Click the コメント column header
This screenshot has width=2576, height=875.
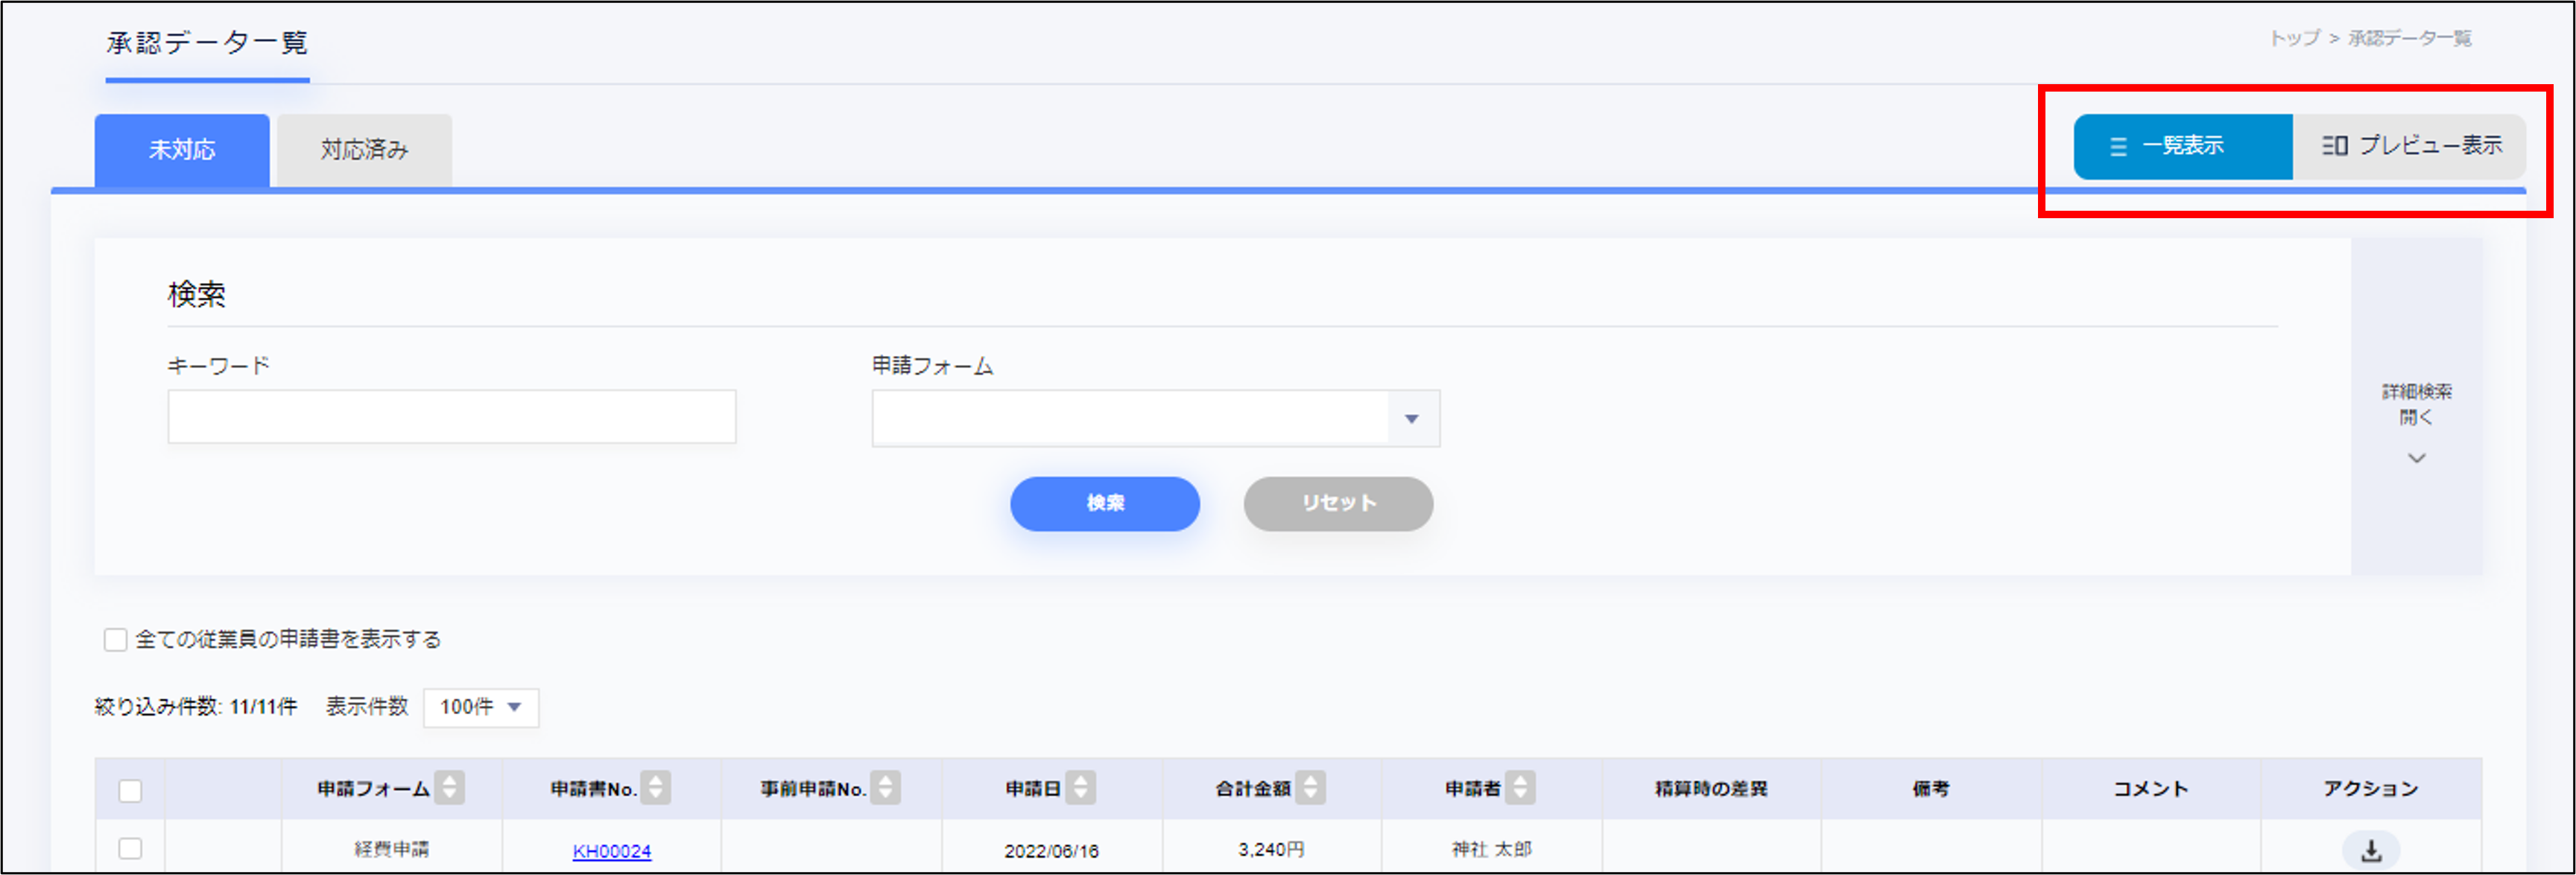point(2150,789)
